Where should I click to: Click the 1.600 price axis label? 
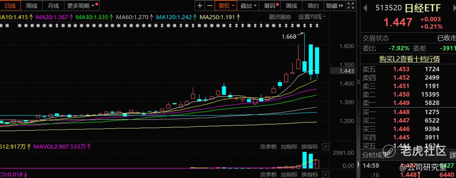346,46
